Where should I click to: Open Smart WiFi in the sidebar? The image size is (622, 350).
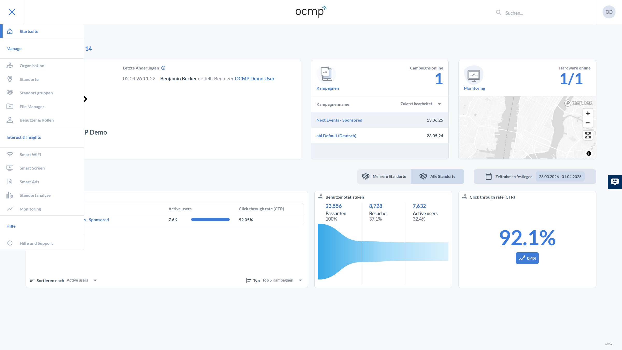click(x=30, y=155)
